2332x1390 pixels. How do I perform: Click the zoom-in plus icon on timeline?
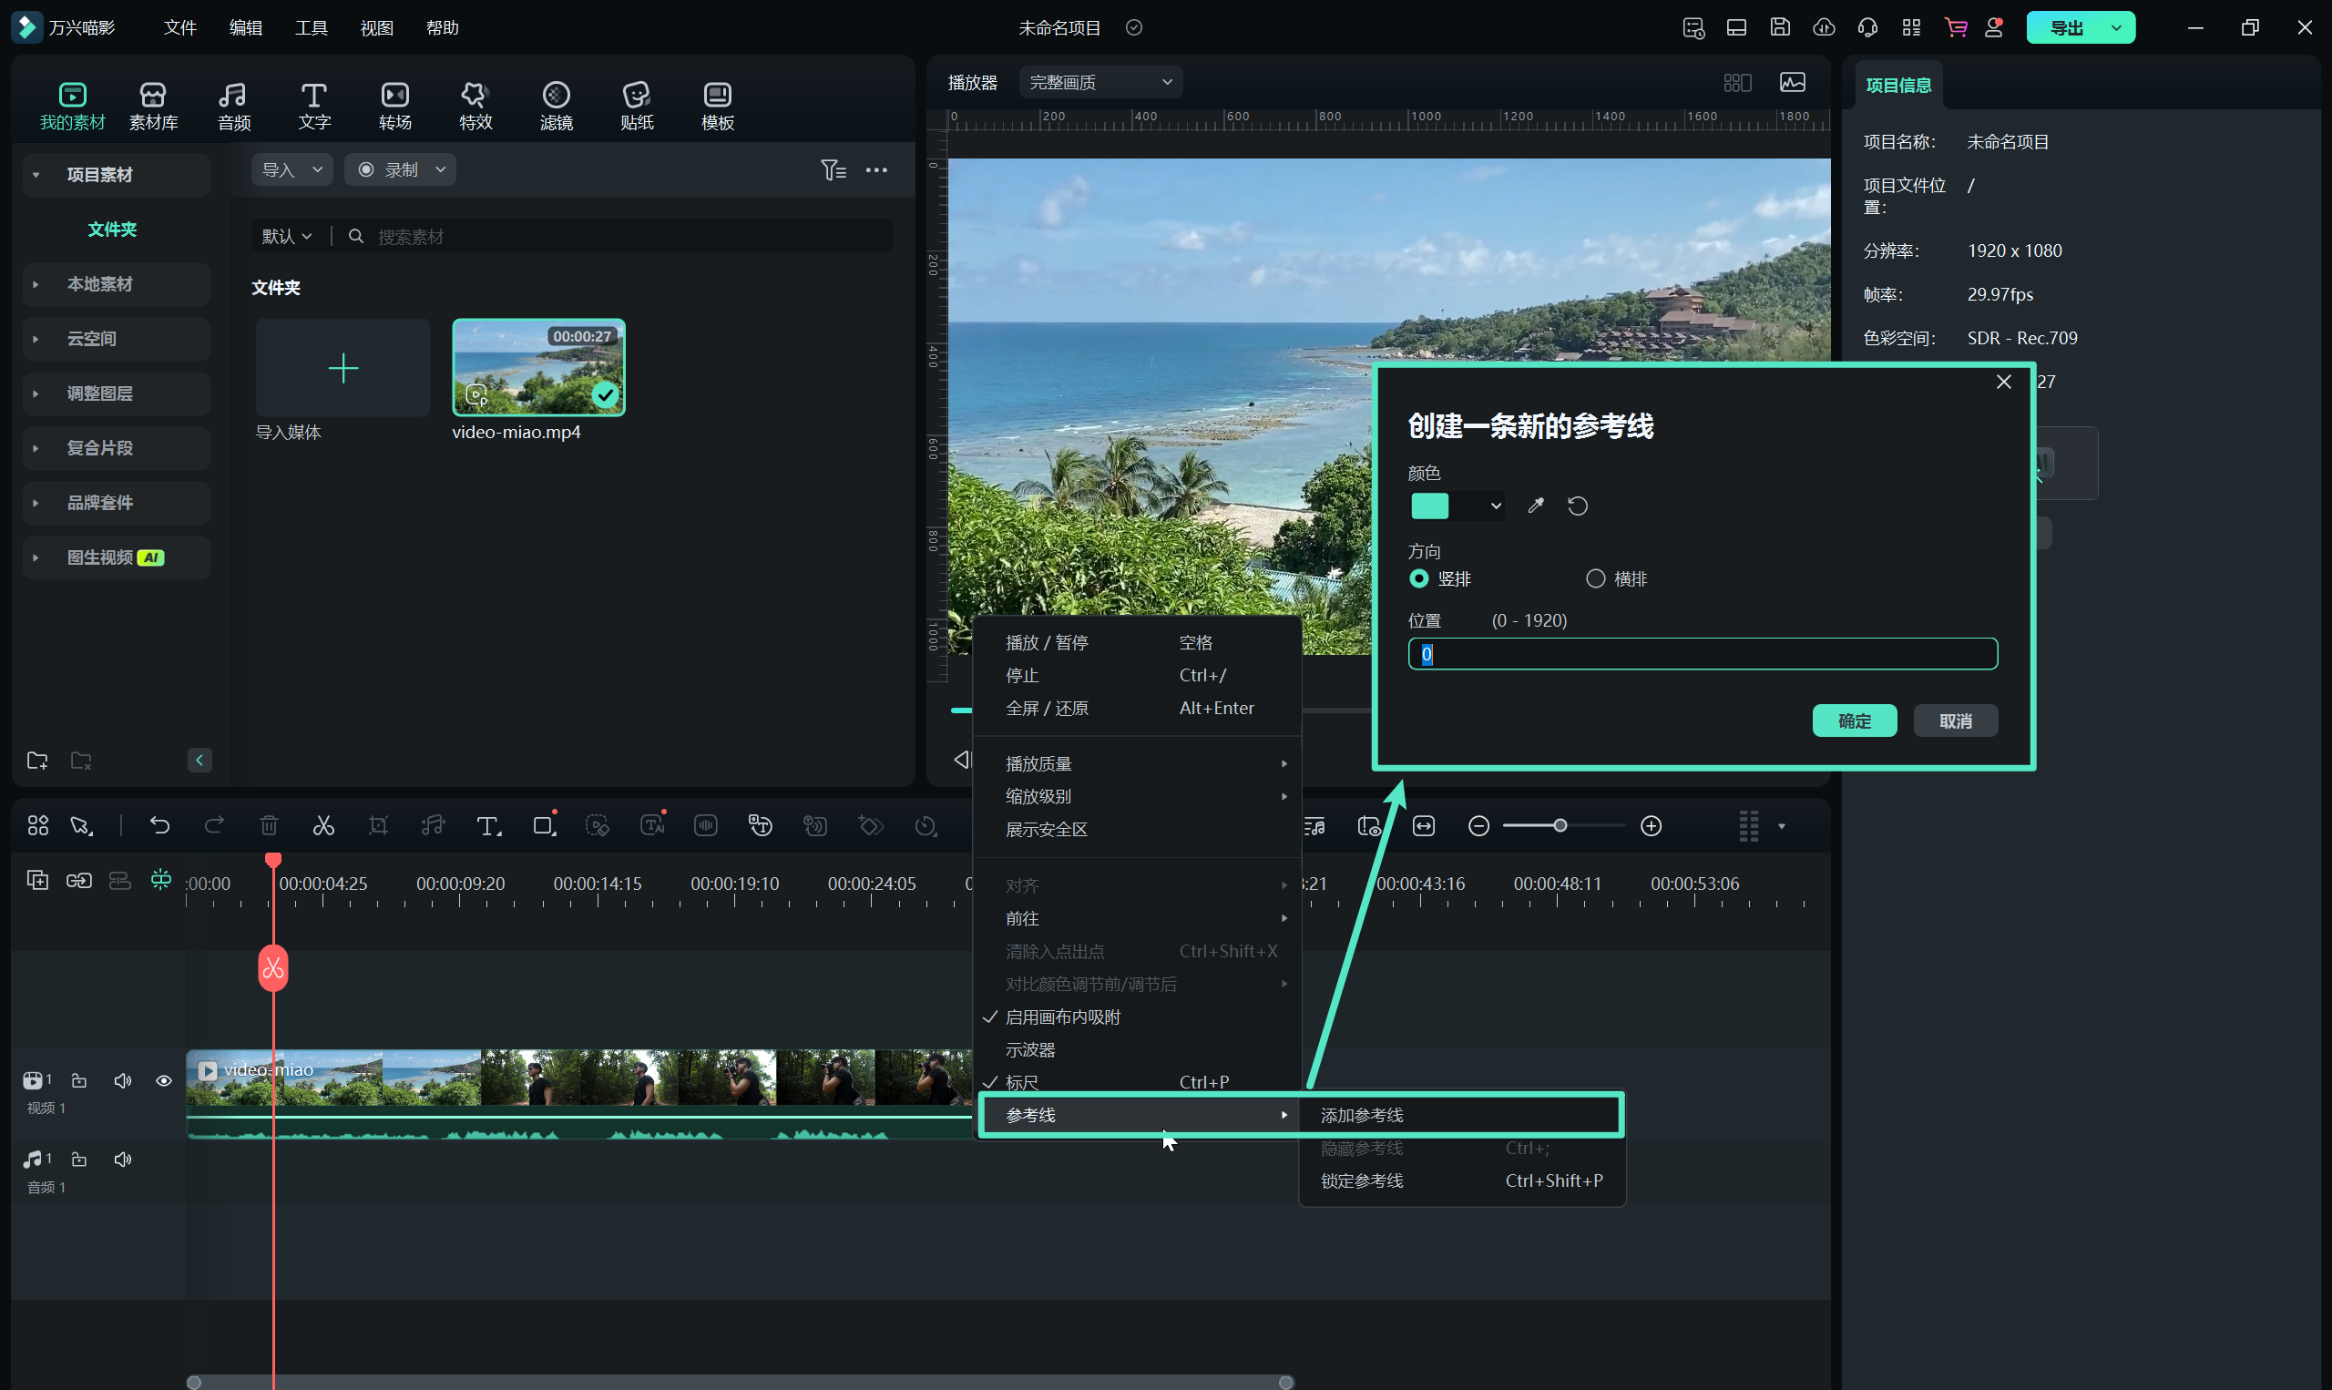1651,825
